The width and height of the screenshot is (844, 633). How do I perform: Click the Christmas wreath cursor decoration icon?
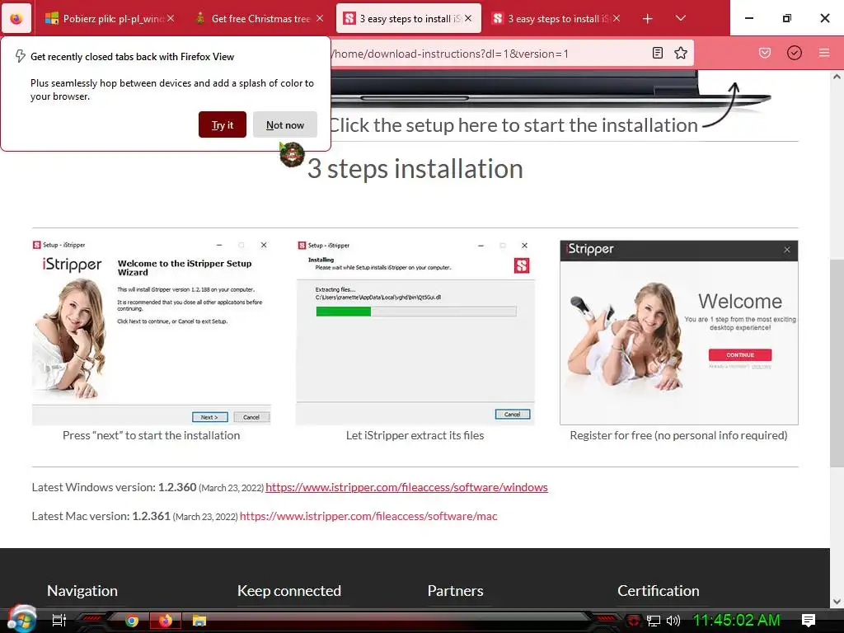coord(292,154)
